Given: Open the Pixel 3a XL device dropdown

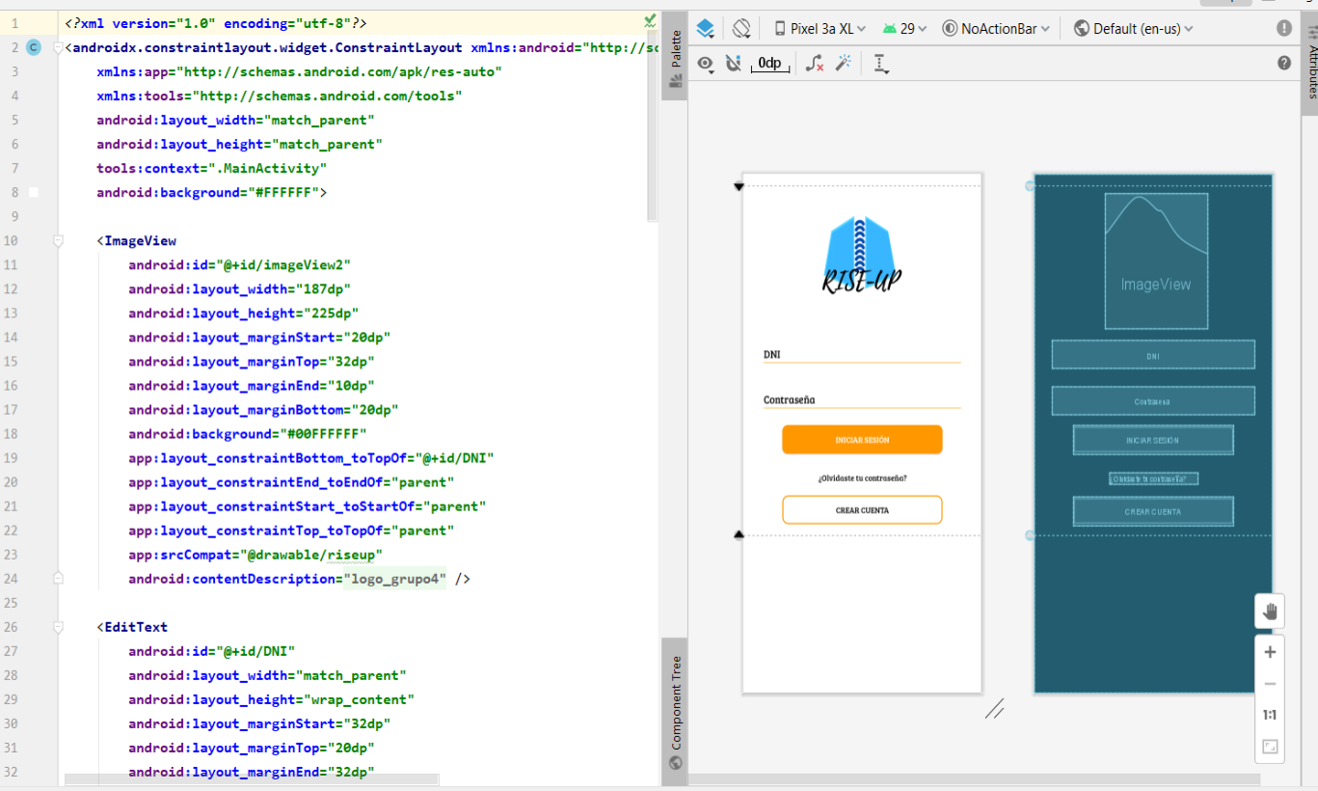Looking at the screenshot, I should coord(820,29).
